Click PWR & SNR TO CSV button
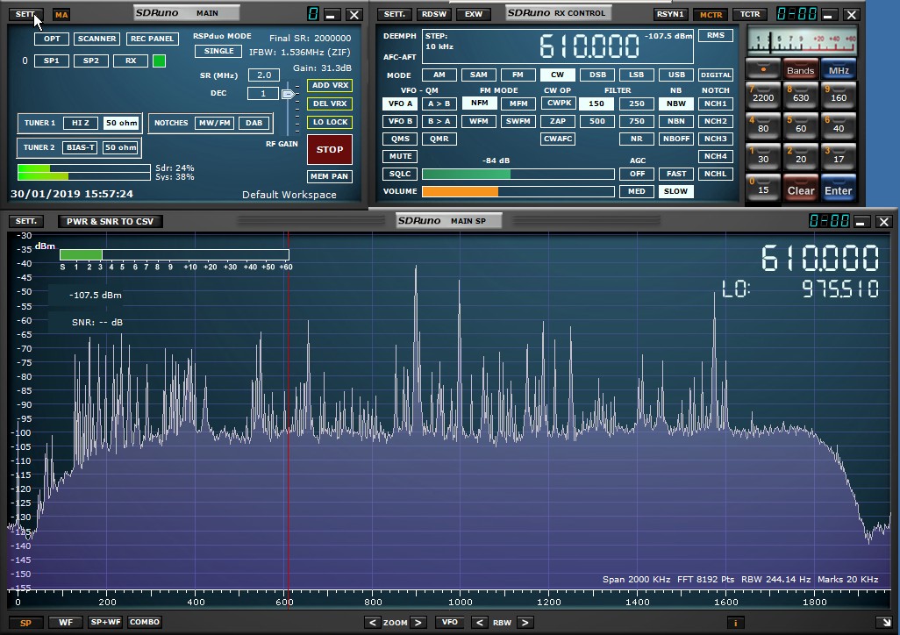900x635 pixels. coord(111,222)
